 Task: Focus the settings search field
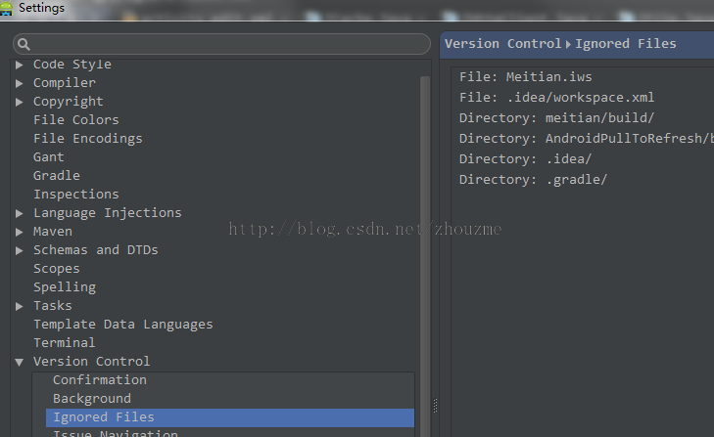[x=225, y=44]
